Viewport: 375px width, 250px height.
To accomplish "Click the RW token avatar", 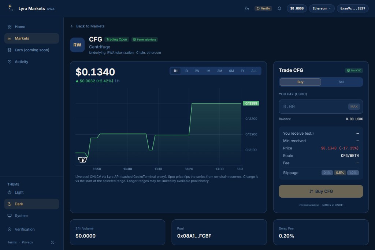I will (x=77, y=45).
